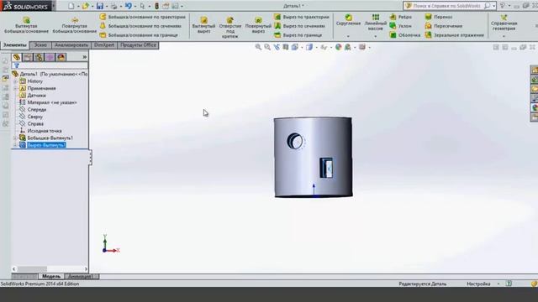Select Вырез по сечениям
Screen dimensions: 538x302
(x=299, y=26)
